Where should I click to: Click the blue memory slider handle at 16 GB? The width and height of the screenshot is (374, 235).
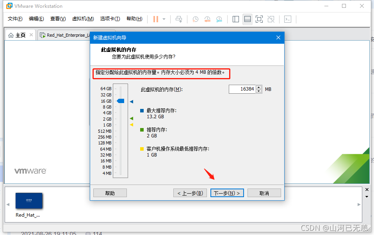121,101
